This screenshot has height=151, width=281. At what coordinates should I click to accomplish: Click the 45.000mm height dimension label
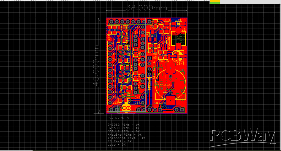point(96,65)
